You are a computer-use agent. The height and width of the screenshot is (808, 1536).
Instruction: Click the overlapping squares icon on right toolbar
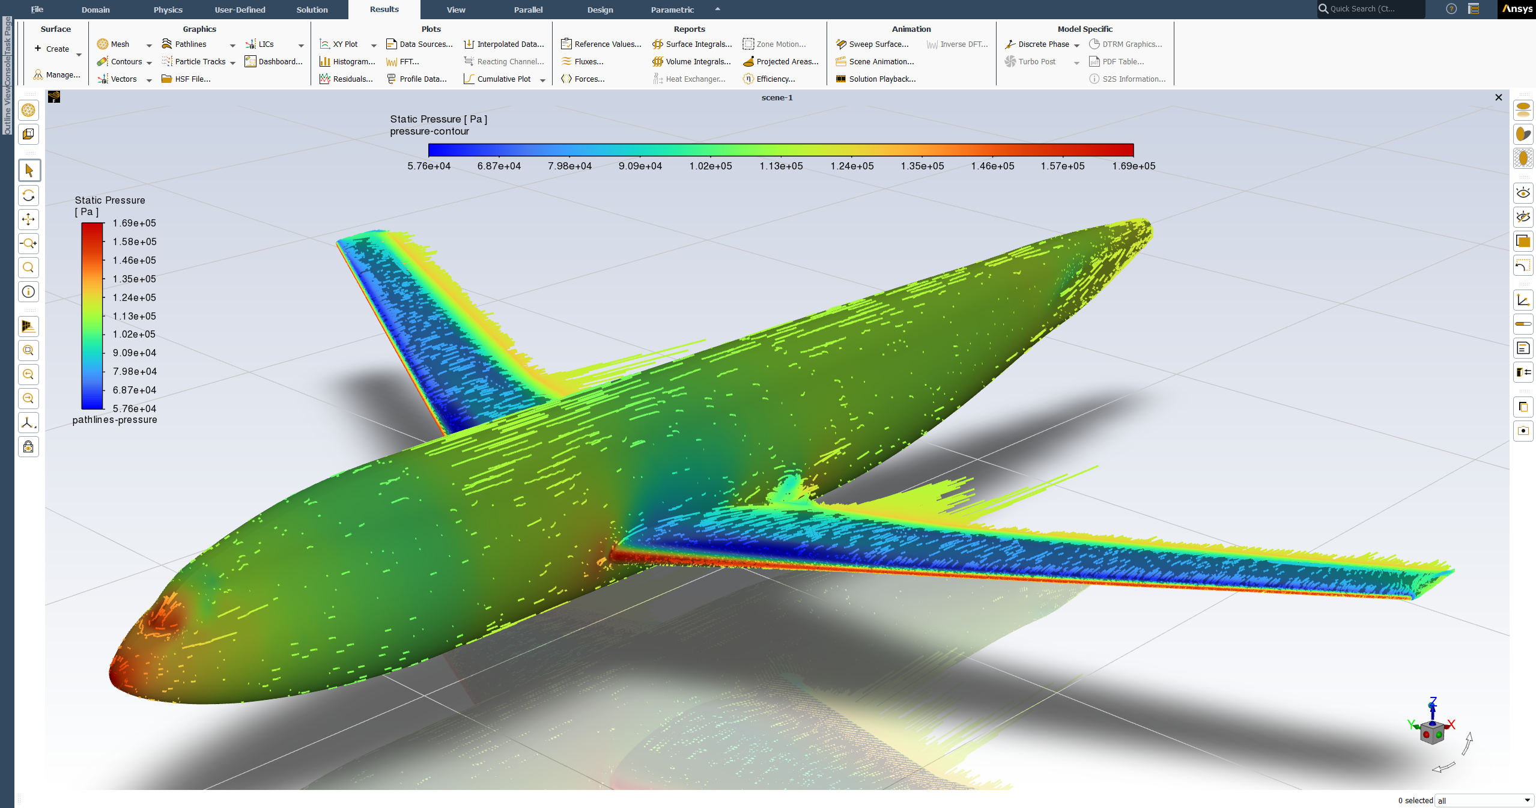coord(1523,241)
